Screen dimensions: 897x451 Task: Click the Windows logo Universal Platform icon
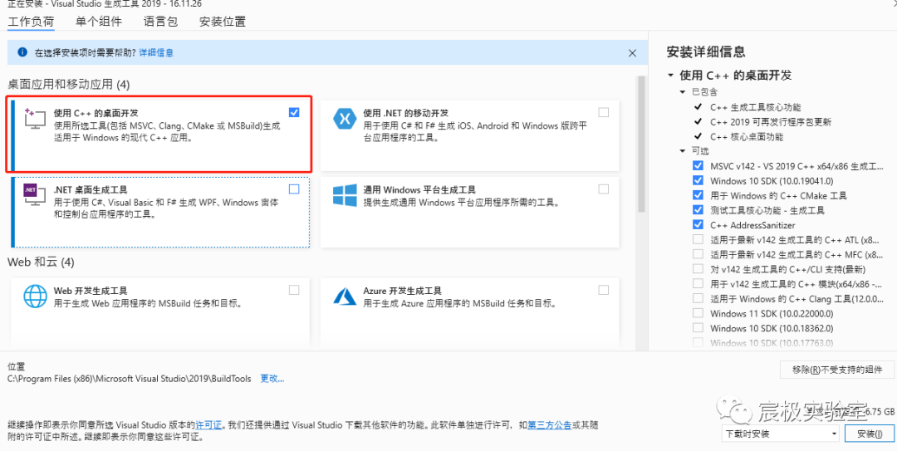point(345,195)
